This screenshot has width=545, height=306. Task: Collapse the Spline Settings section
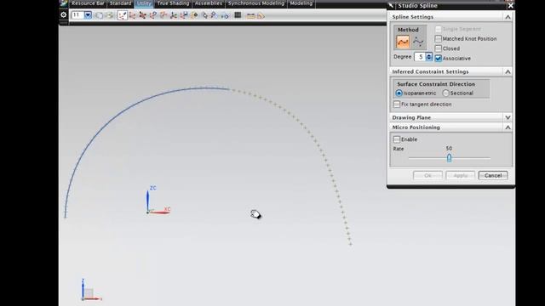coord(508,17)
